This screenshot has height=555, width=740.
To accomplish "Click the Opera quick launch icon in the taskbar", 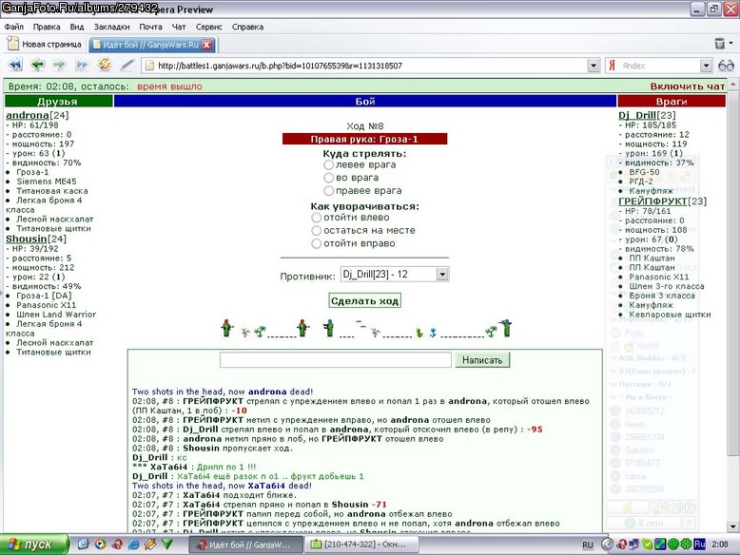I will pyautogui.click(x=117, y=545).
